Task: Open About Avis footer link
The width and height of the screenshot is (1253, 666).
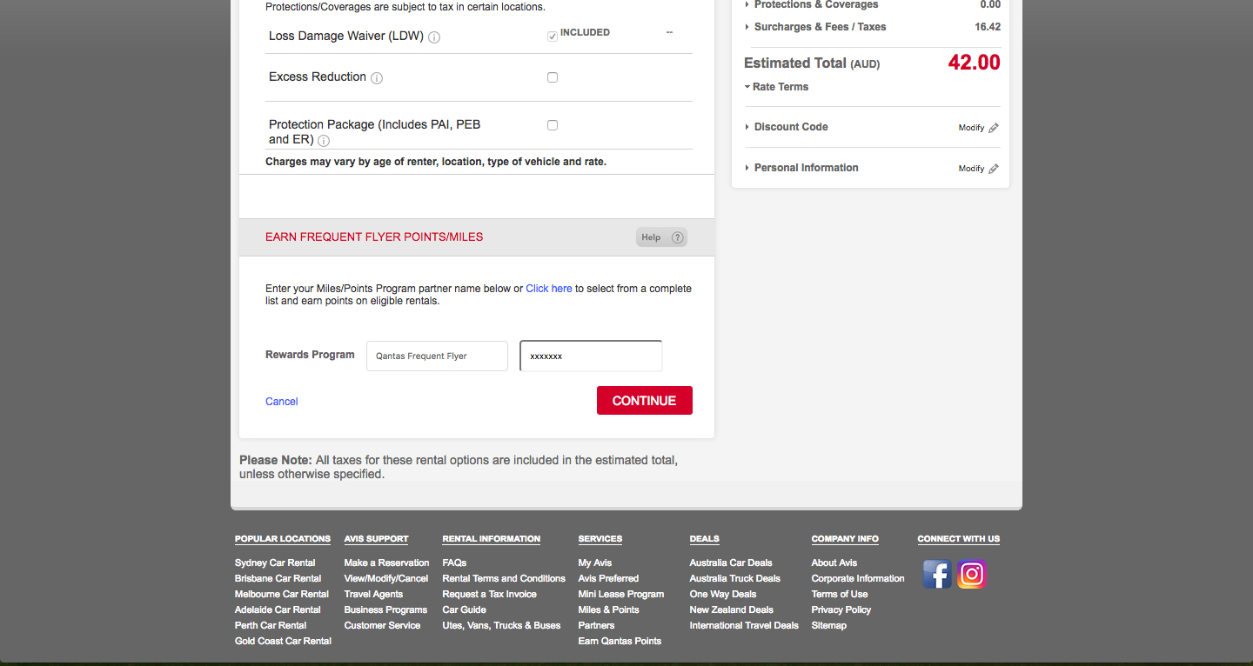Action: coord(834,563)
